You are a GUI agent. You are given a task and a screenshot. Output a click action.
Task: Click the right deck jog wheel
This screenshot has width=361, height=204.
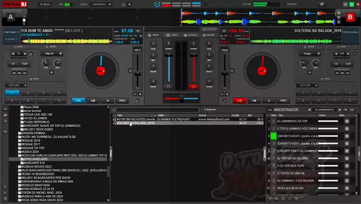tap(262, 71)
